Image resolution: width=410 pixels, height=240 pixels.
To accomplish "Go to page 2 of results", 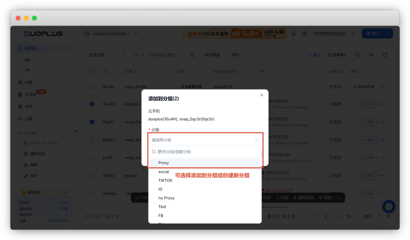I will pos(325,216).
